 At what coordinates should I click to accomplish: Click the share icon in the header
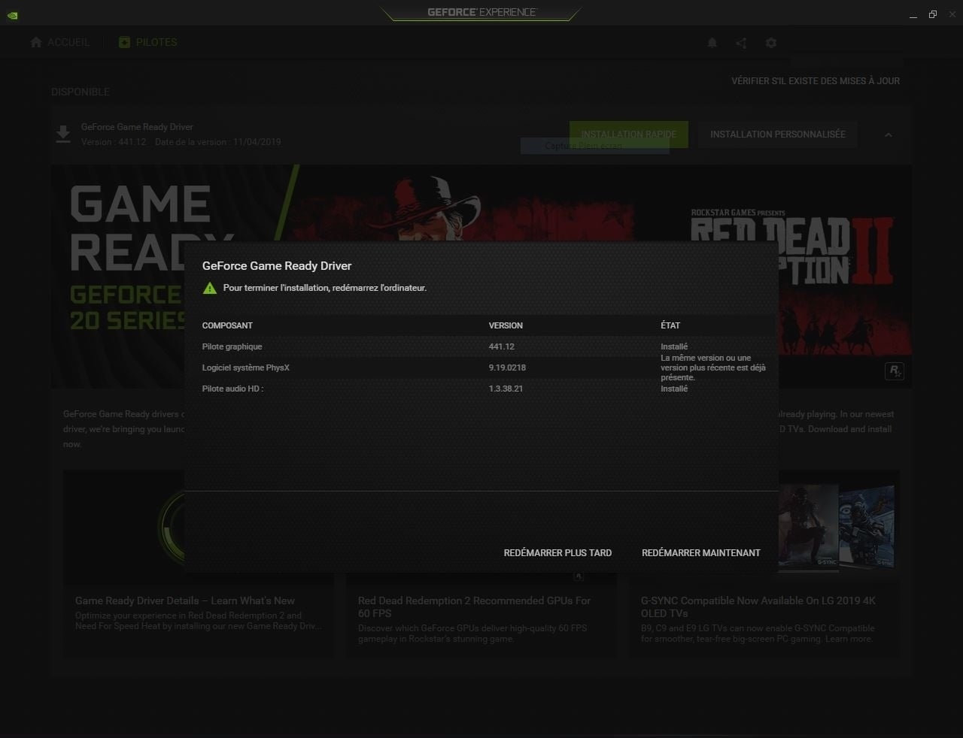click(741, 43)
